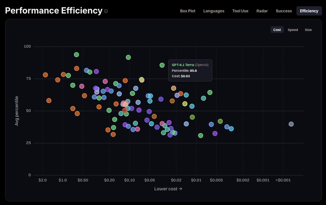326x205 pixels.
Task: Click the "GPT-6.1 Terra" tooltip title
Action: [x=183, y=65]
